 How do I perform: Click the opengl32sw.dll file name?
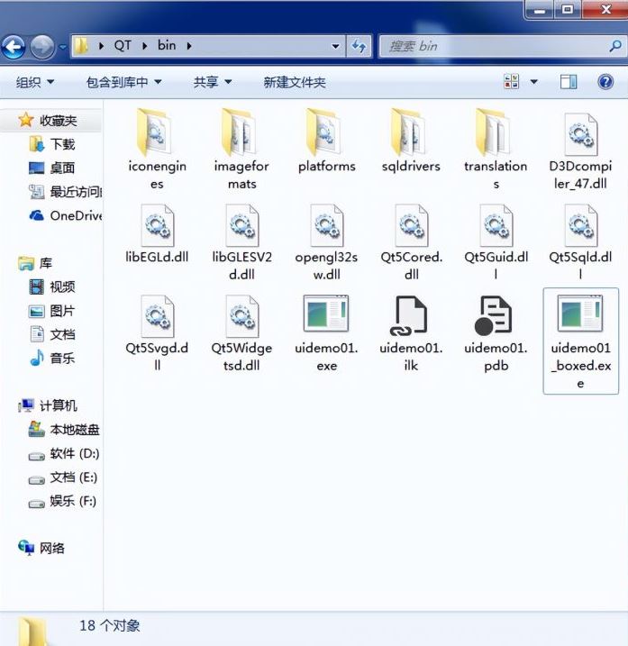(x=326, y=265)
